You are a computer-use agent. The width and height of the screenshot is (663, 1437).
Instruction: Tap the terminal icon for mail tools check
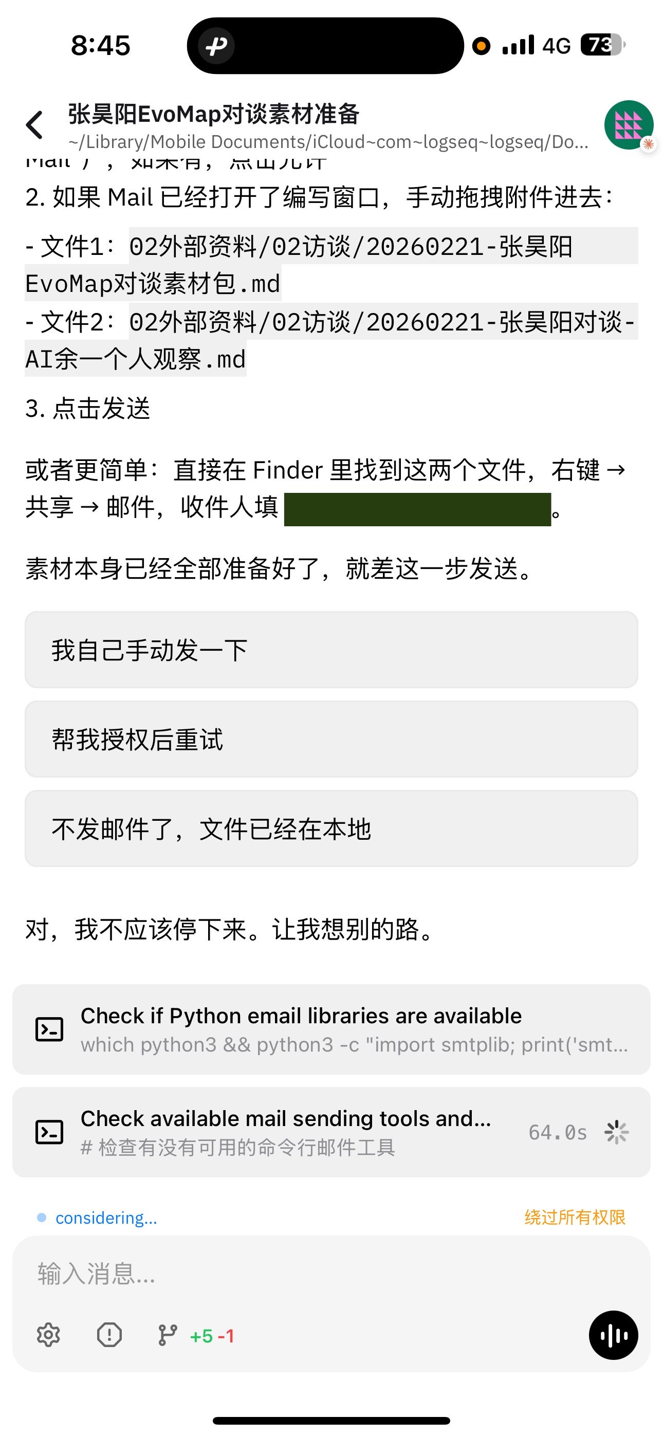click(49, 1132)
